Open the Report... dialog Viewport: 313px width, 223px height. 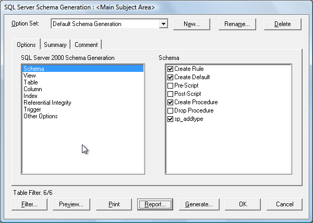[x=155, y=204]
